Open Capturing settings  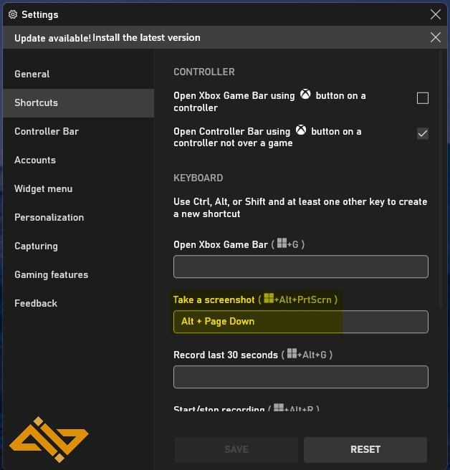tap(78, 246)
